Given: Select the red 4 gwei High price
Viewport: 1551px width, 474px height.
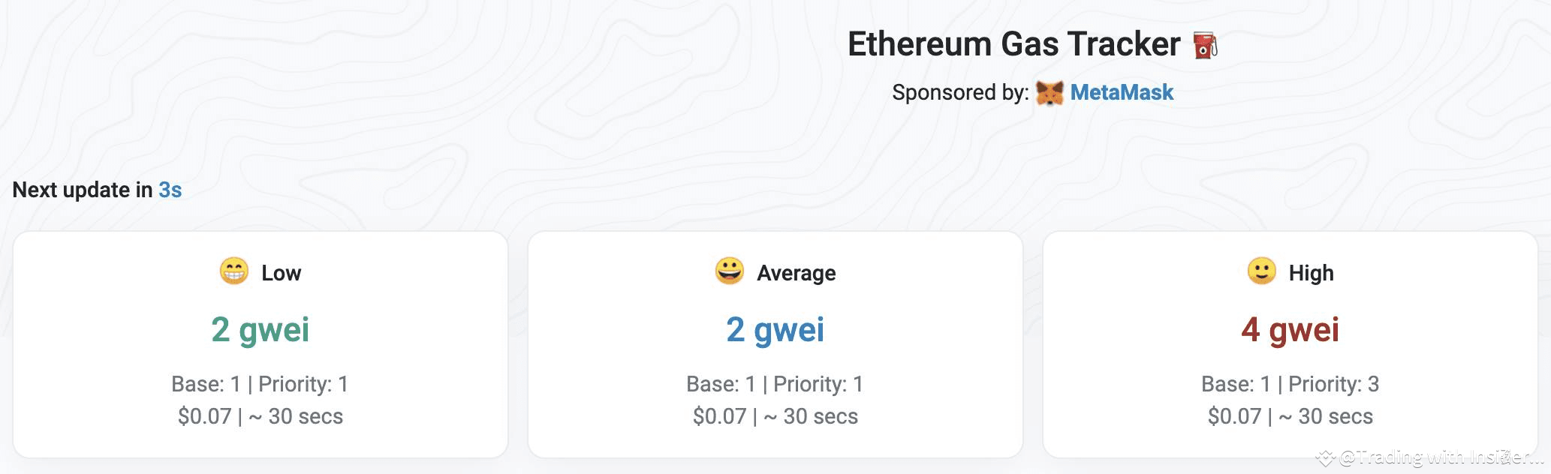Looking at the screenshot, I should point(1290,329).
